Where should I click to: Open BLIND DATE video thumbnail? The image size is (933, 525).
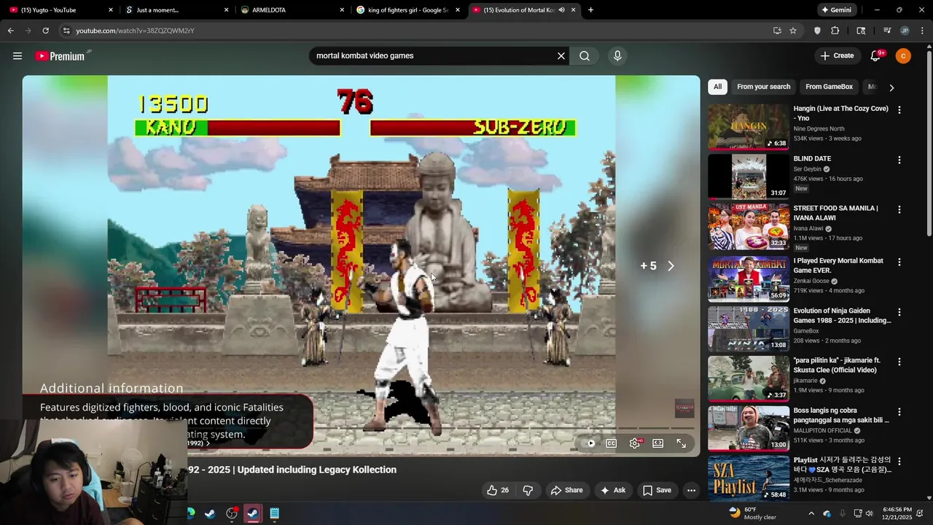click(x=749, y=176)
